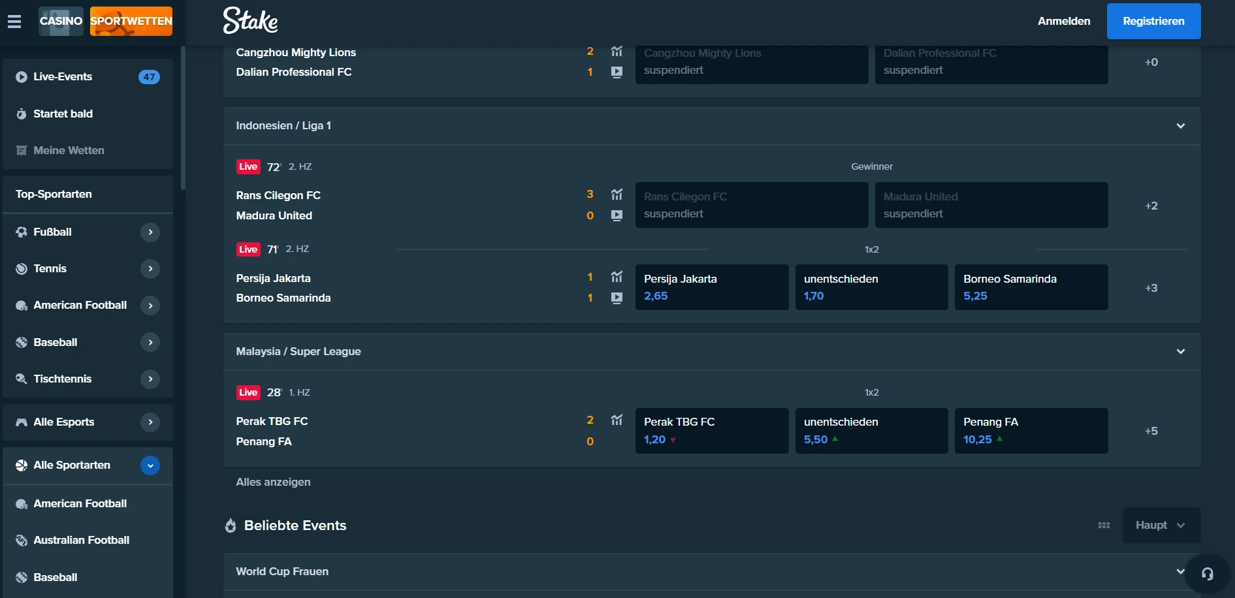Expand the Top-Sportarten Baseball arrow
1235x598 pixels.
pos(150,342)
